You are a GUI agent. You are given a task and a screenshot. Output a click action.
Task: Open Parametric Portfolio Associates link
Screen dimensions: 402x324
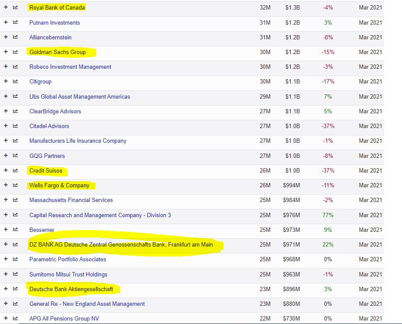[68, 259]
